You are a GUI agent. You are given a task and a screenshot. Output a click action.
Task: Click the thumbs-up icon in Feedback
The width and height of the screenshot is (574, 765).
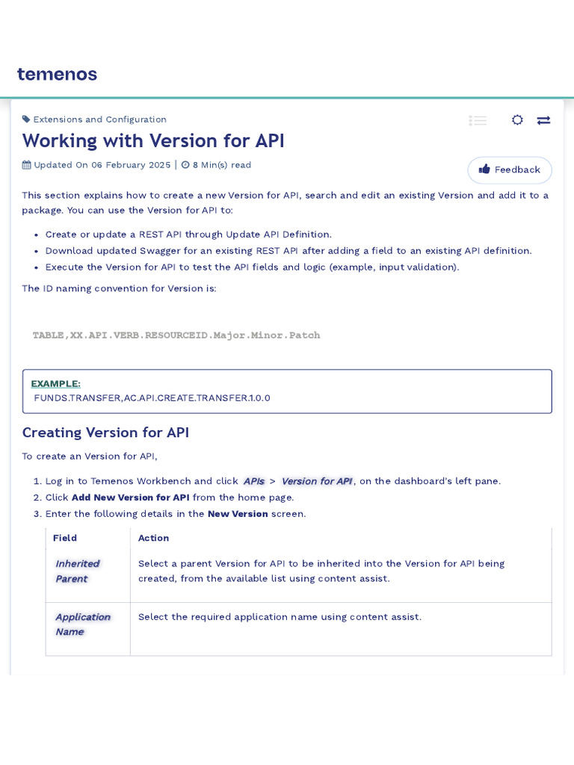[484, 170]
